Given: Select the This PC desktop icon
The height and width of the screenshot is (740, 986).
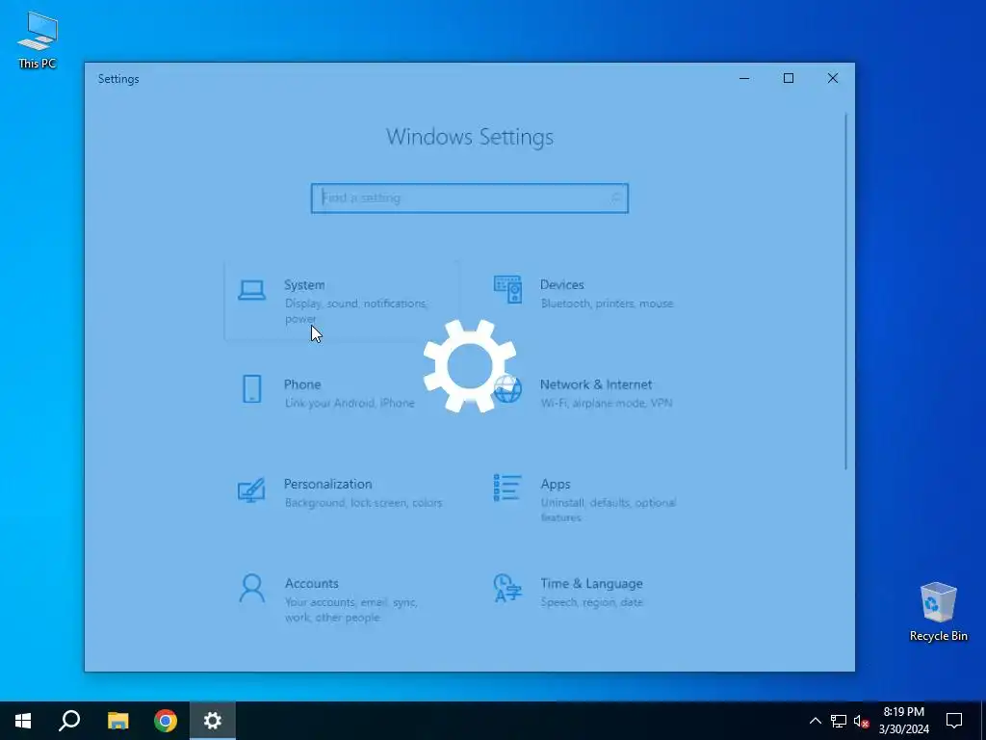Looking at the screenshot, I should 38,40.
